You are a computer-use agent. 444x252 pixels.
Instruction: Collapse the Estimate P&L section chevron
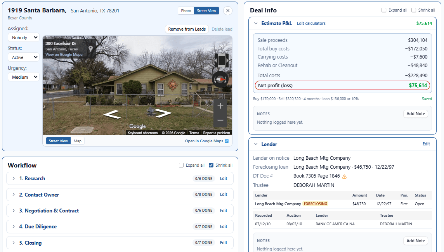256,24
